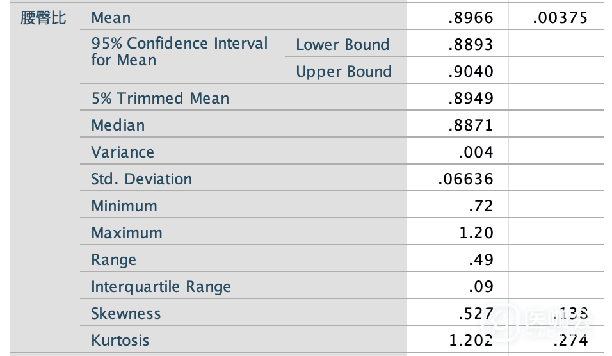Select the Range value .49
Viewport: 612px width, 356px height.
pos(481,260)
